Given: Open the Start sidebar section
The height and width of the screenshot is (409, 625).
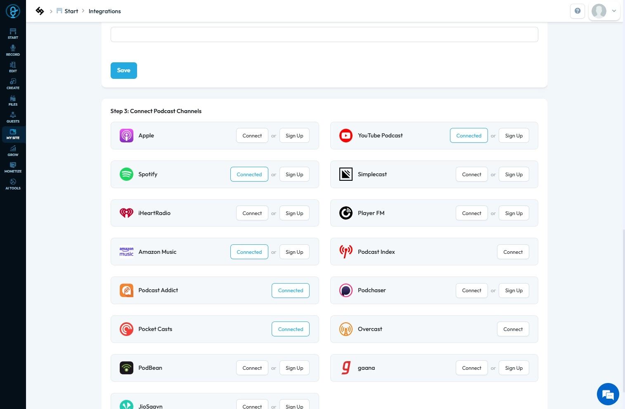Looking at the screenshot, I should [13, 34].
